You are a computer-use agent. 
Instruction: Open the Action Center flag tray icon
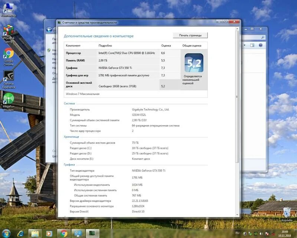click(x=267, y=234)
